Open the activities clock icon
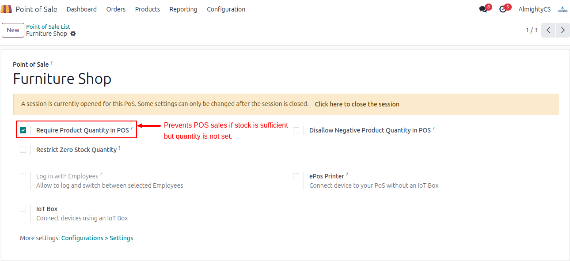The width and height of the screenshot is (570, 261). [503, 9]
